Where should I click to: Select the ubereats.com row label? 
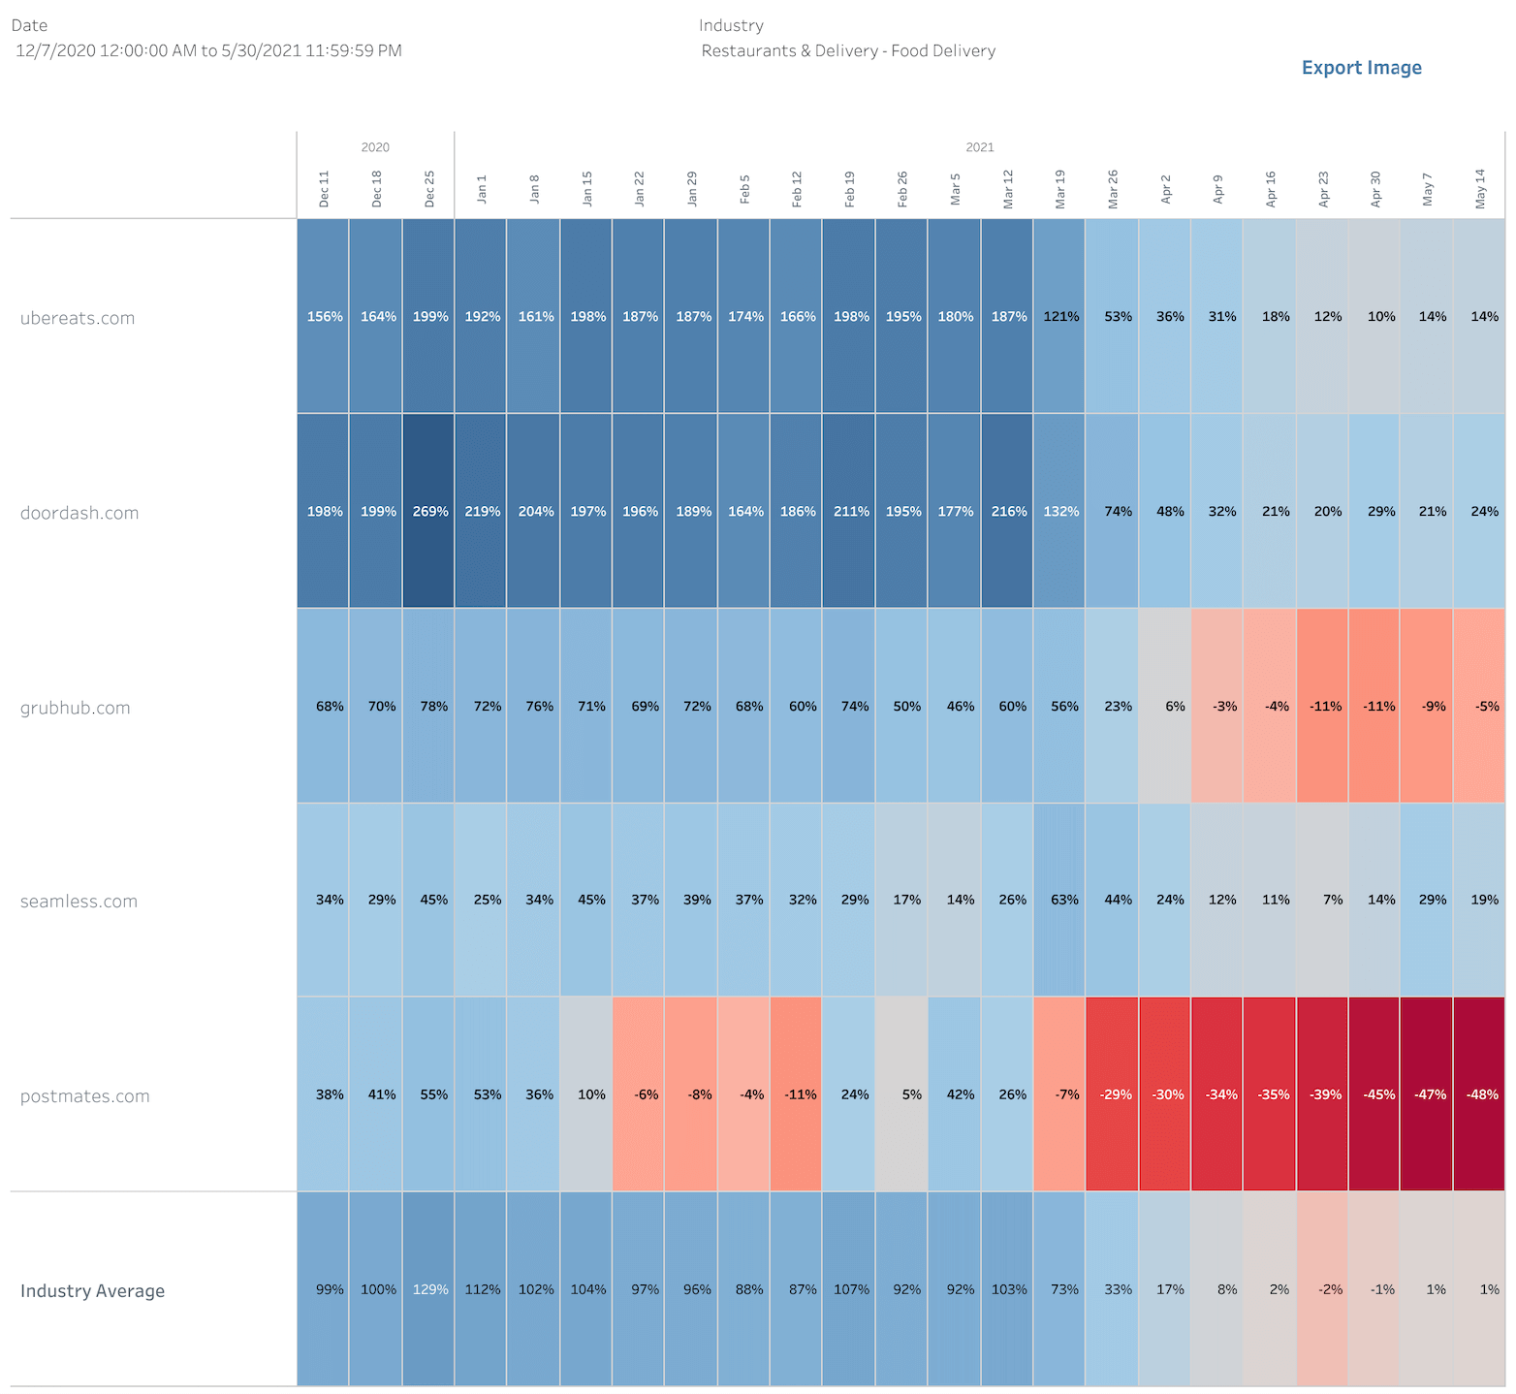click(78, 318)
